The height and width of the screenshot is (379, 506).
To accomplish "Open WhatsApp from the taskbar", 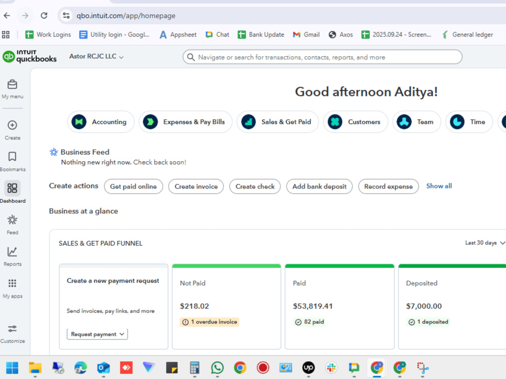I will [x=217, y=367].
